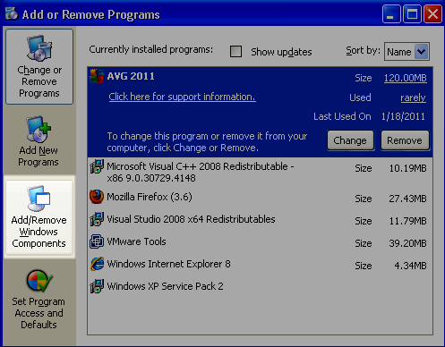This screenshot has height=347, width=445.
Task: Maximize the Add or Remove Programs window
Action: coord(412,13)
